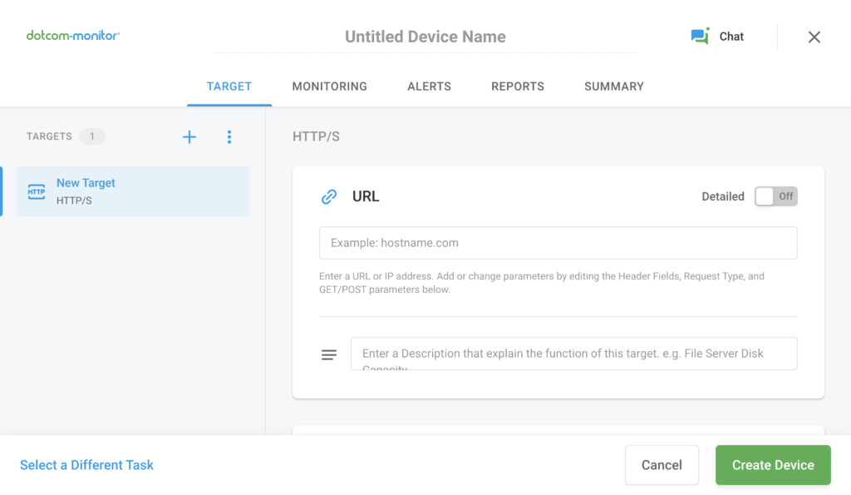This screenshot has height=495, width=851.
Task: Open the MONITORING tab
Action: [x=329, y=87]
